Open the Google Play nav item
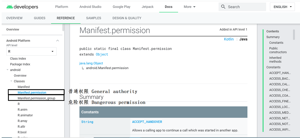This screenshot has width=300, height=138. (122, 7)
